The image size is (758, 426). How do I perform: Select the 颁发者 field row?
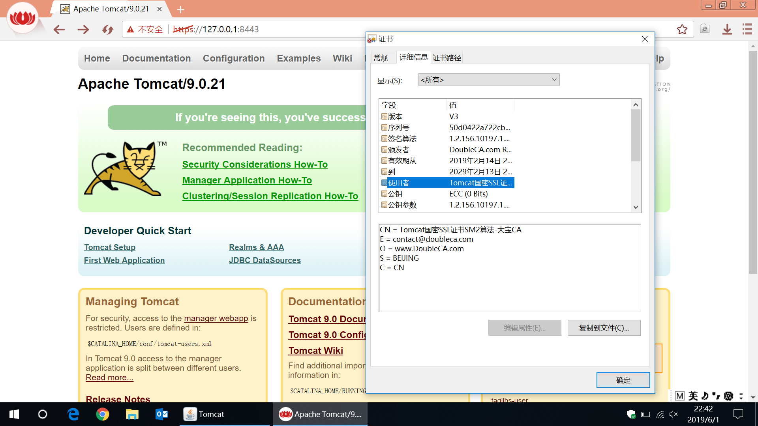point(399,150)
